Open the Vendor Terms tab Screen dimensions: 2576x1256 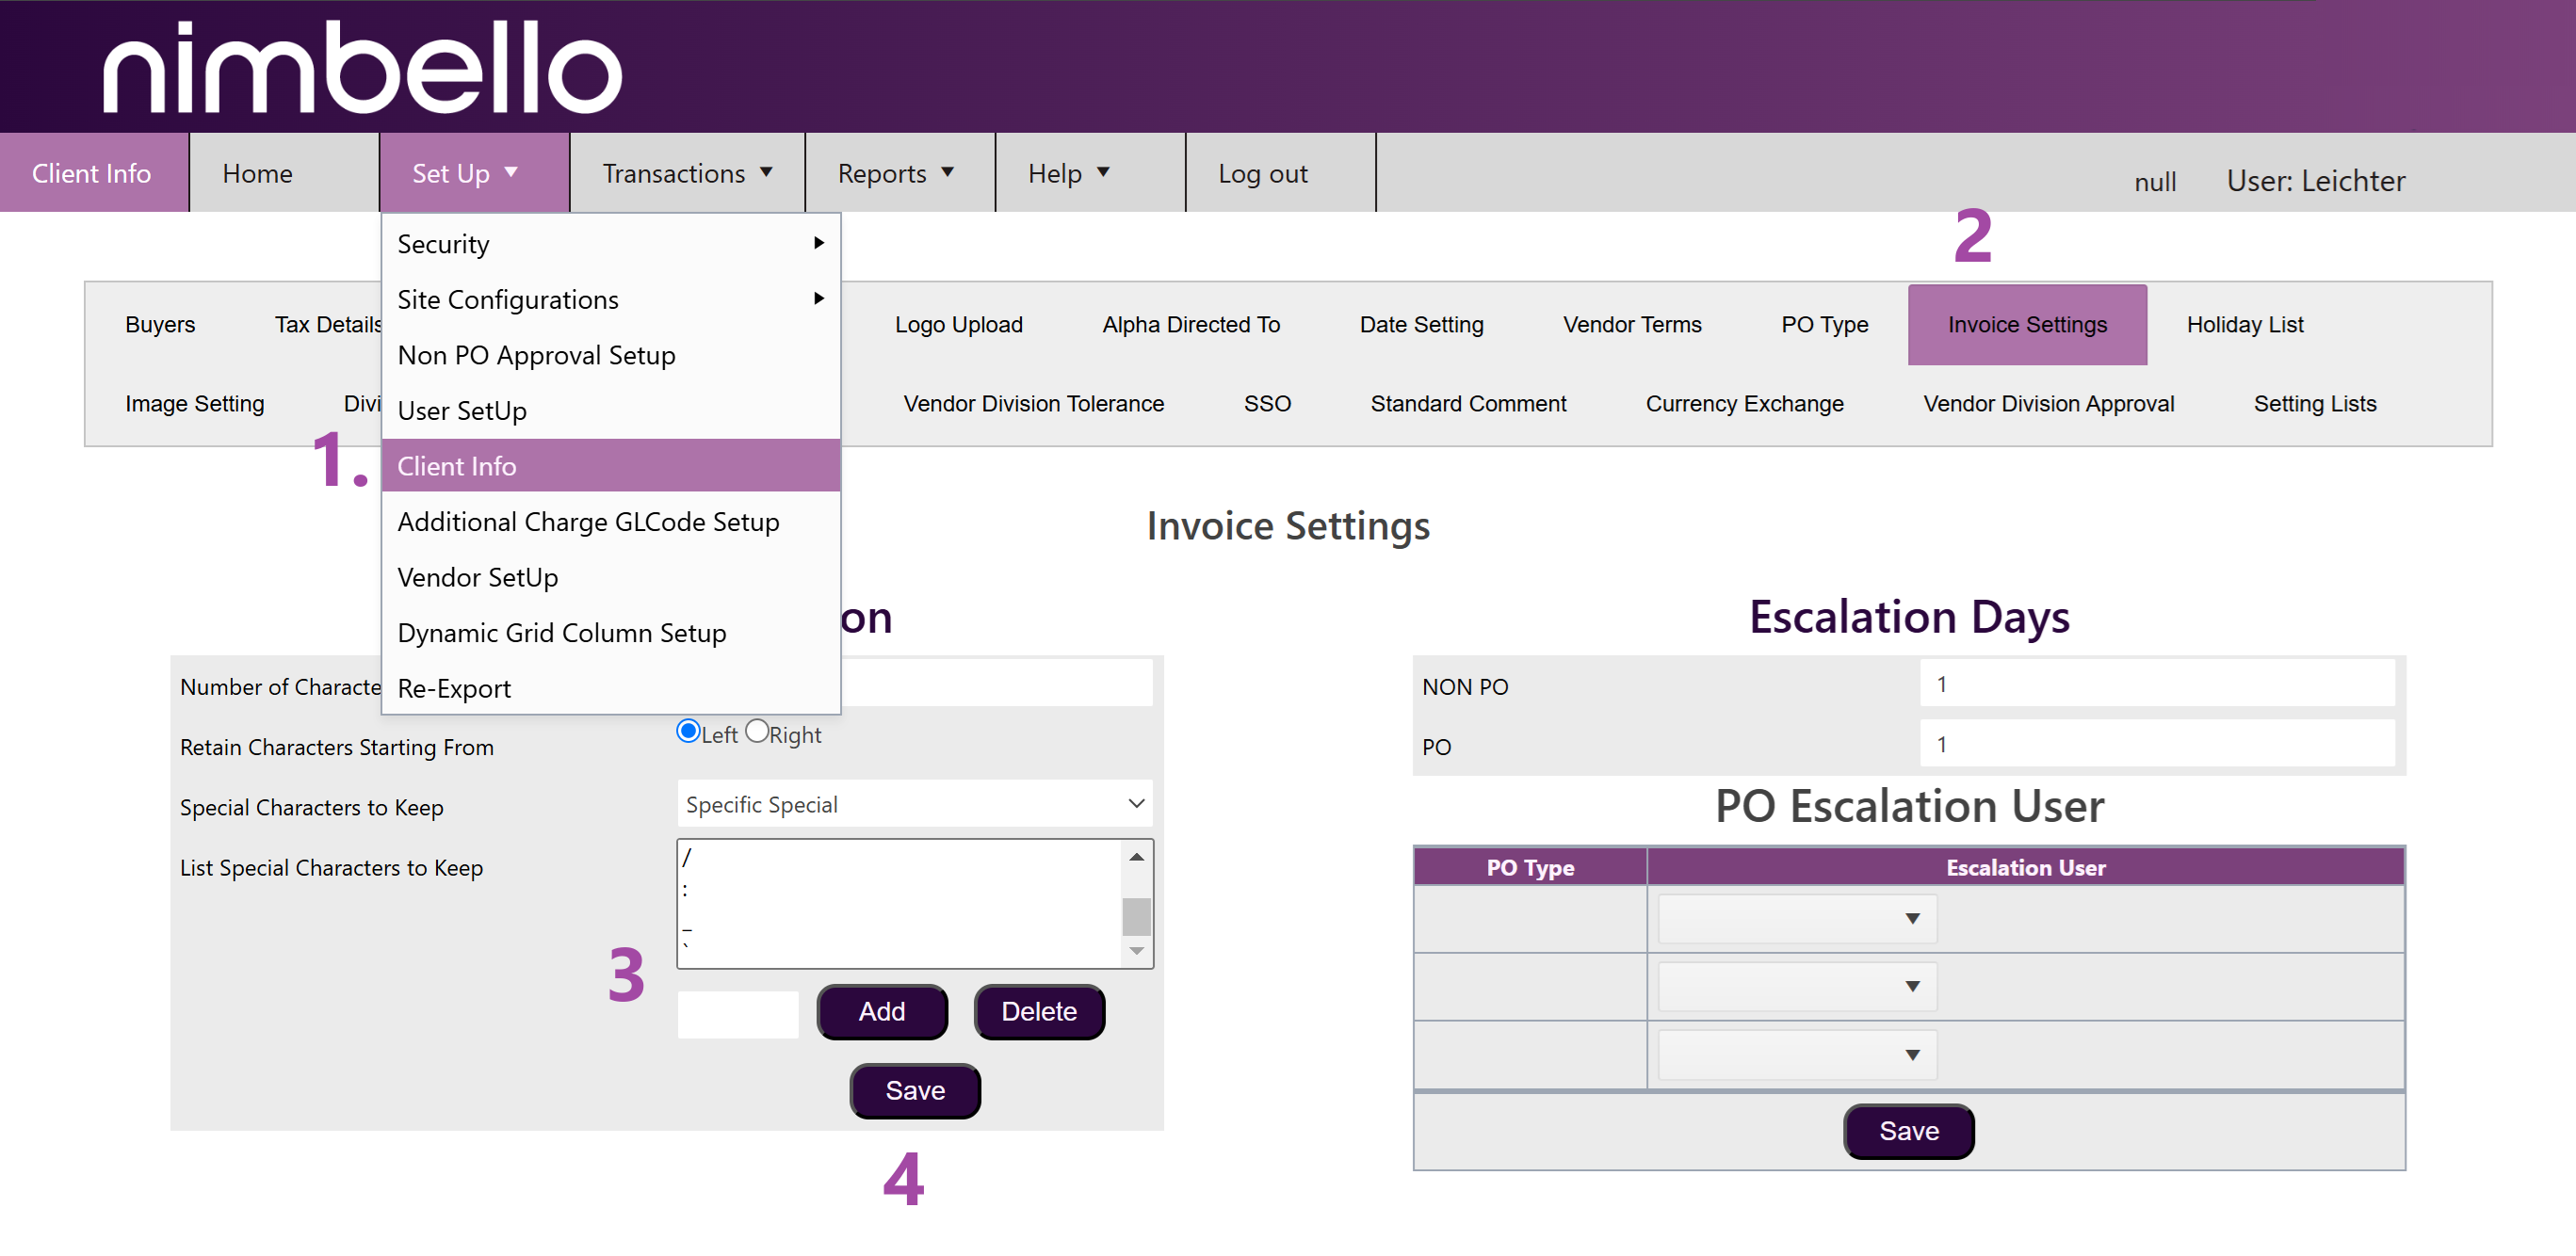click(1631, 324)
